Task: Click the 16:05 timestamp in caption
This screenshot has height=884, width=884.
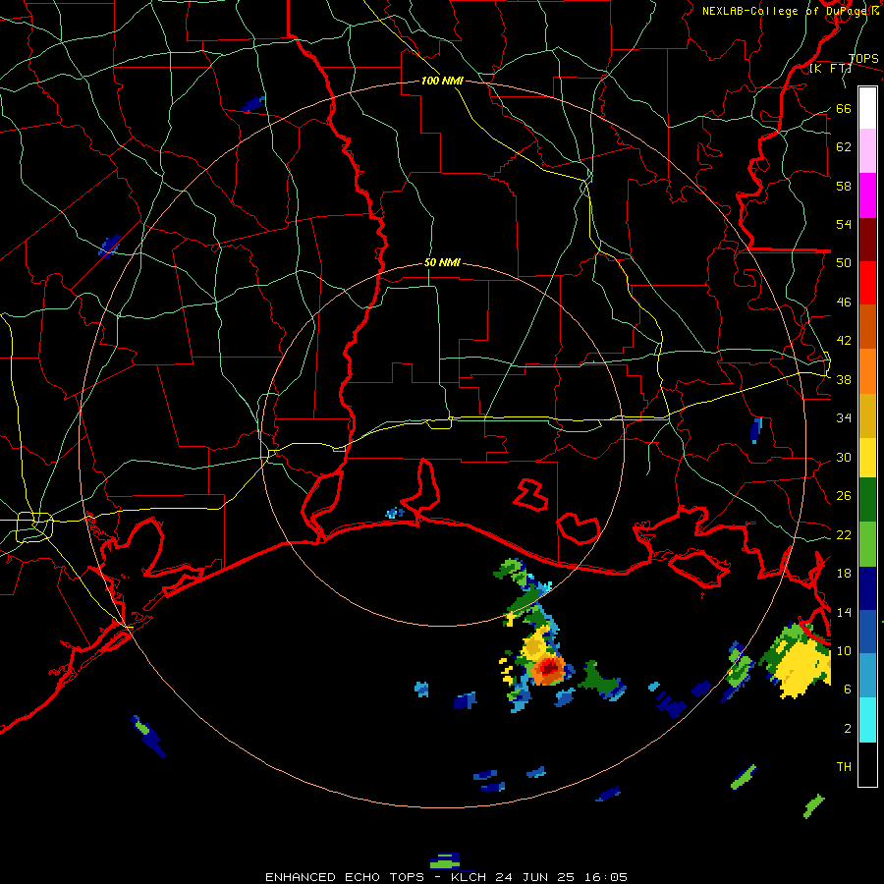Action: pyautogui.click(x=605, y=877)
